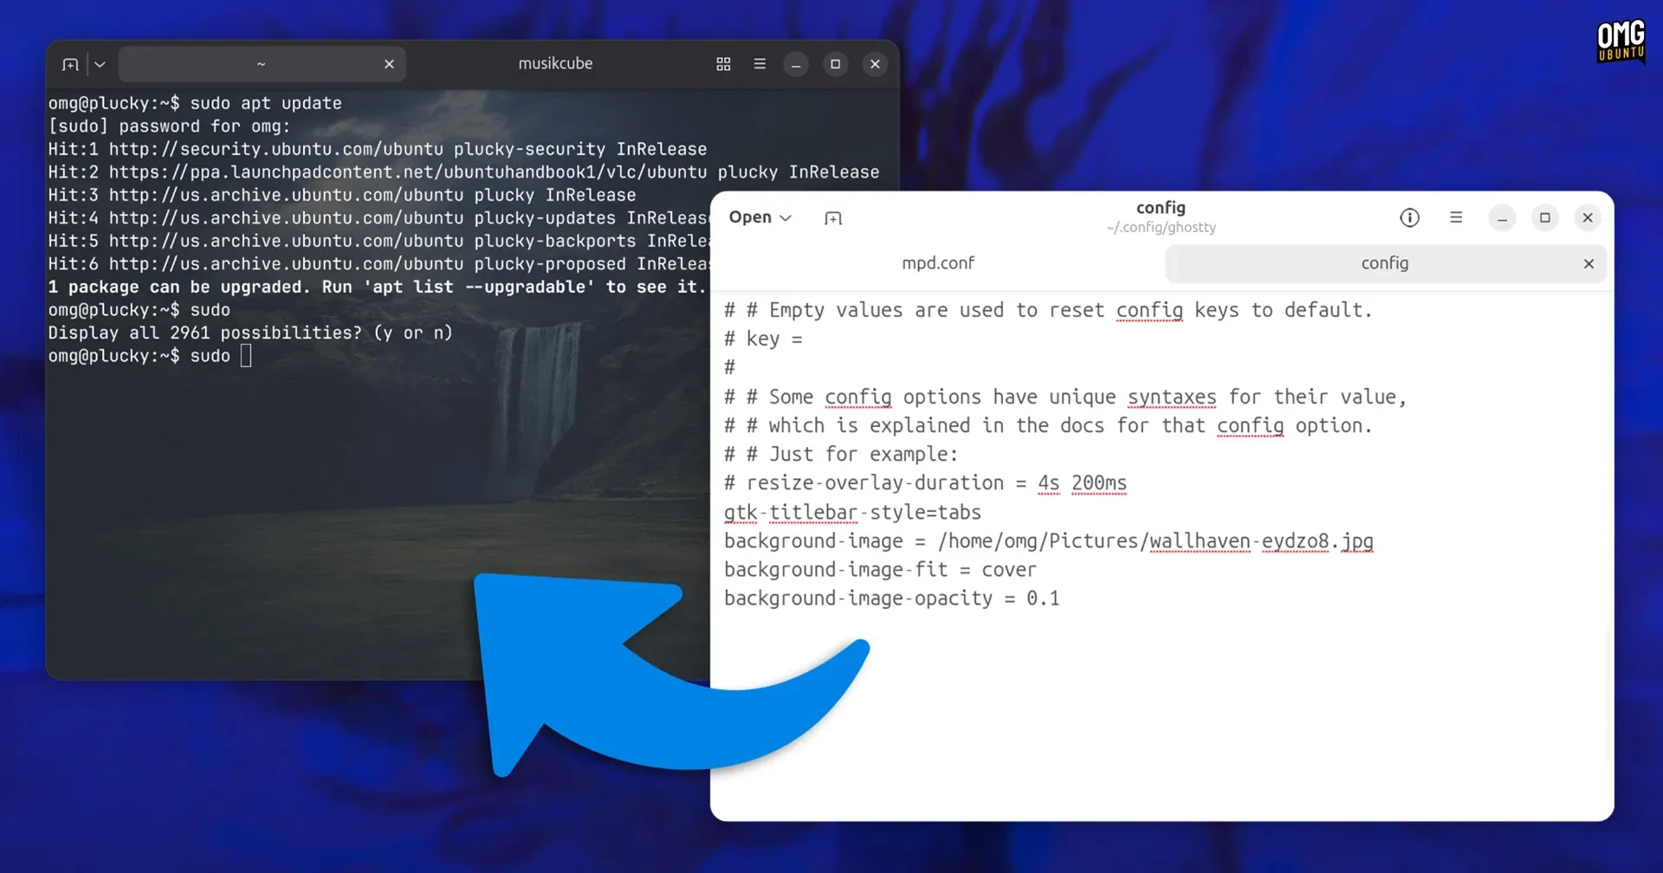Open the terminal hamburger menu
This screenshot has width=1663, height=873.
tap(760, 64)
